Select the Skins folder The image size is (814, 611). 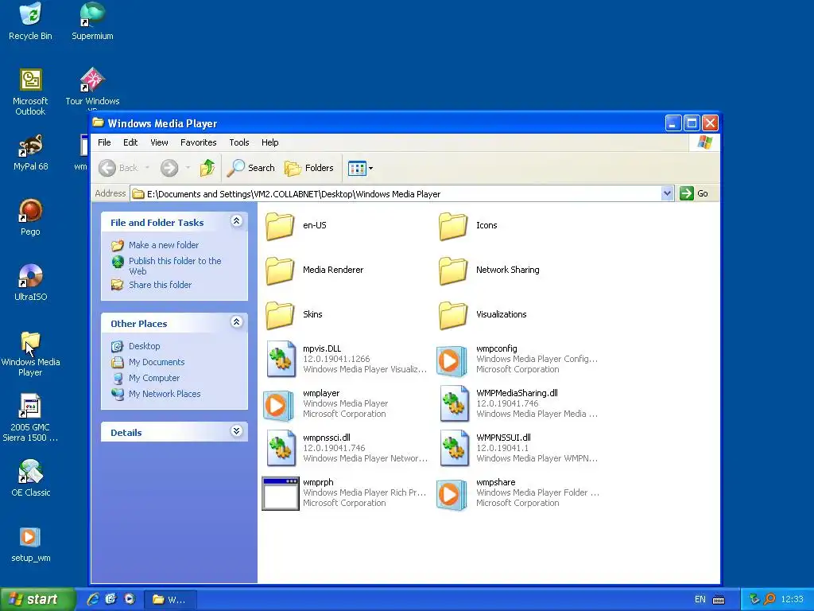click(x=281, y=315)
